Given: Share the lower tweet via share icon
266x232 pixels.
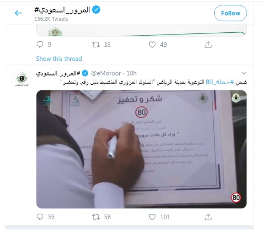Looking at the screenshot, I should 208,217.
